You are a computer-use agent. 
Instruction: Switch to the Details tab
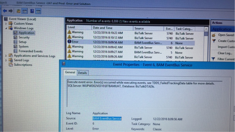83,73
